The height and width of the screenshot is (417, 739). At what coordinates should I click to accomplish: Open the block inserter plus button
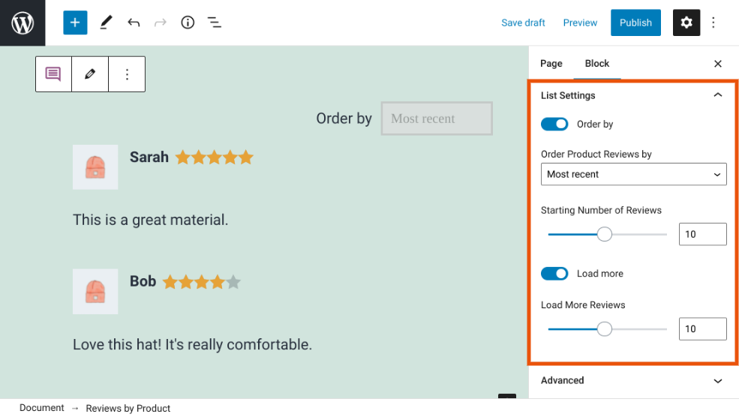[x=75, y=22]
